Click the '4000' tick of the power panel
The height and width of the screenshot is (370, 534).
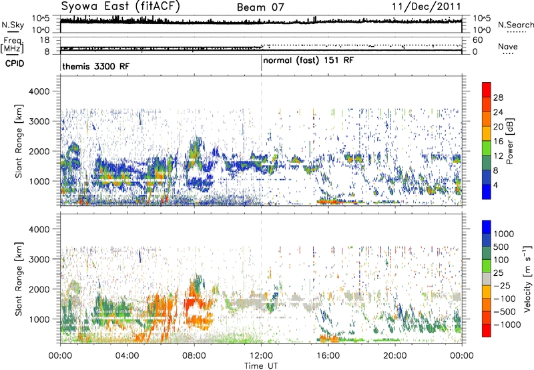click(39, 91)
